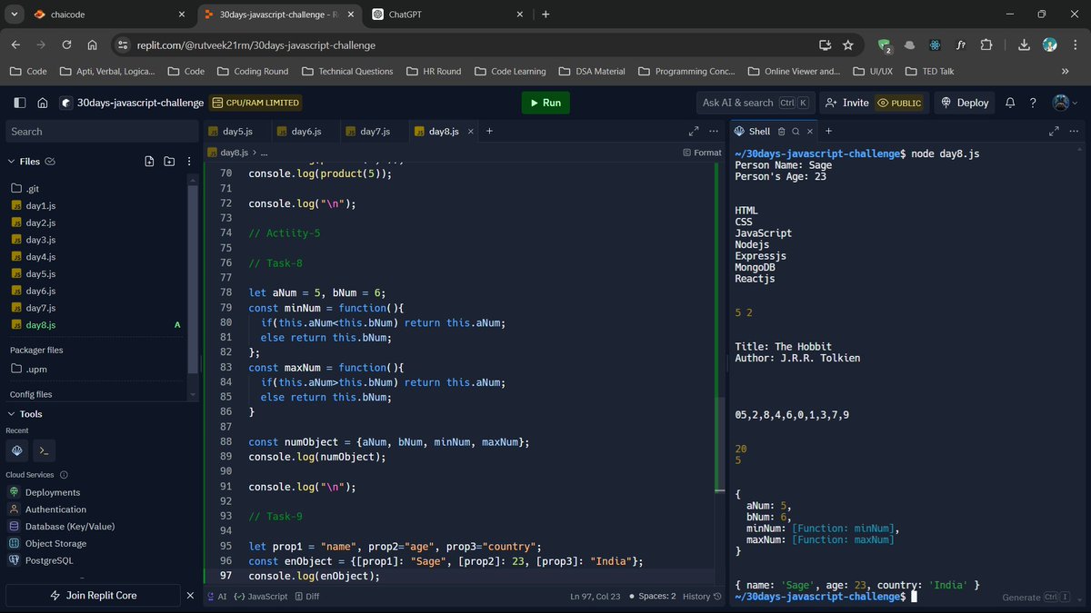
Task: Collapse the Tools section
Action: point(11,414)
